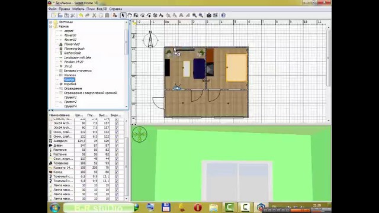Click the 3D view navigation arrows control

pyautogui.click(x=140, y=134)
